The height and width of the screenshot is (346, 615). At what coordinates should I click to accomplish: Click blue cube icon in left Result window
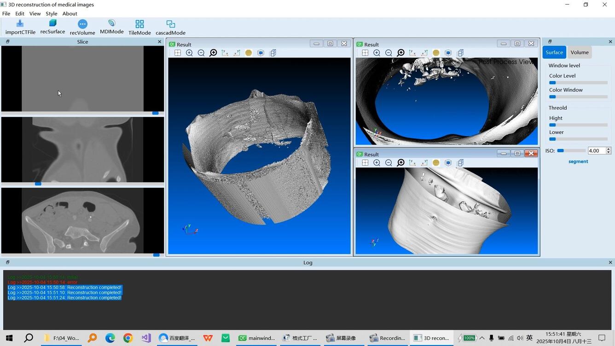click(x=261, y=53)
